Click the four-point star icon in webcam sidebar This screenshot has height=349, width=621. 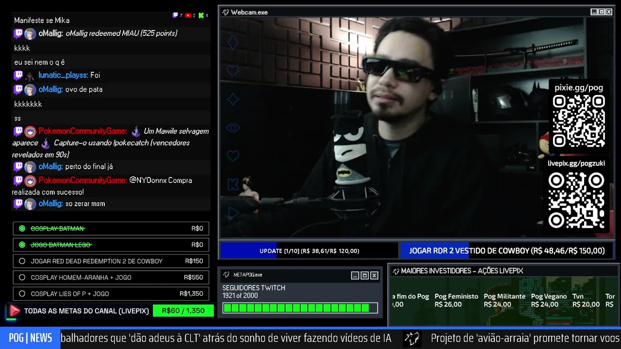coord(233,99)
